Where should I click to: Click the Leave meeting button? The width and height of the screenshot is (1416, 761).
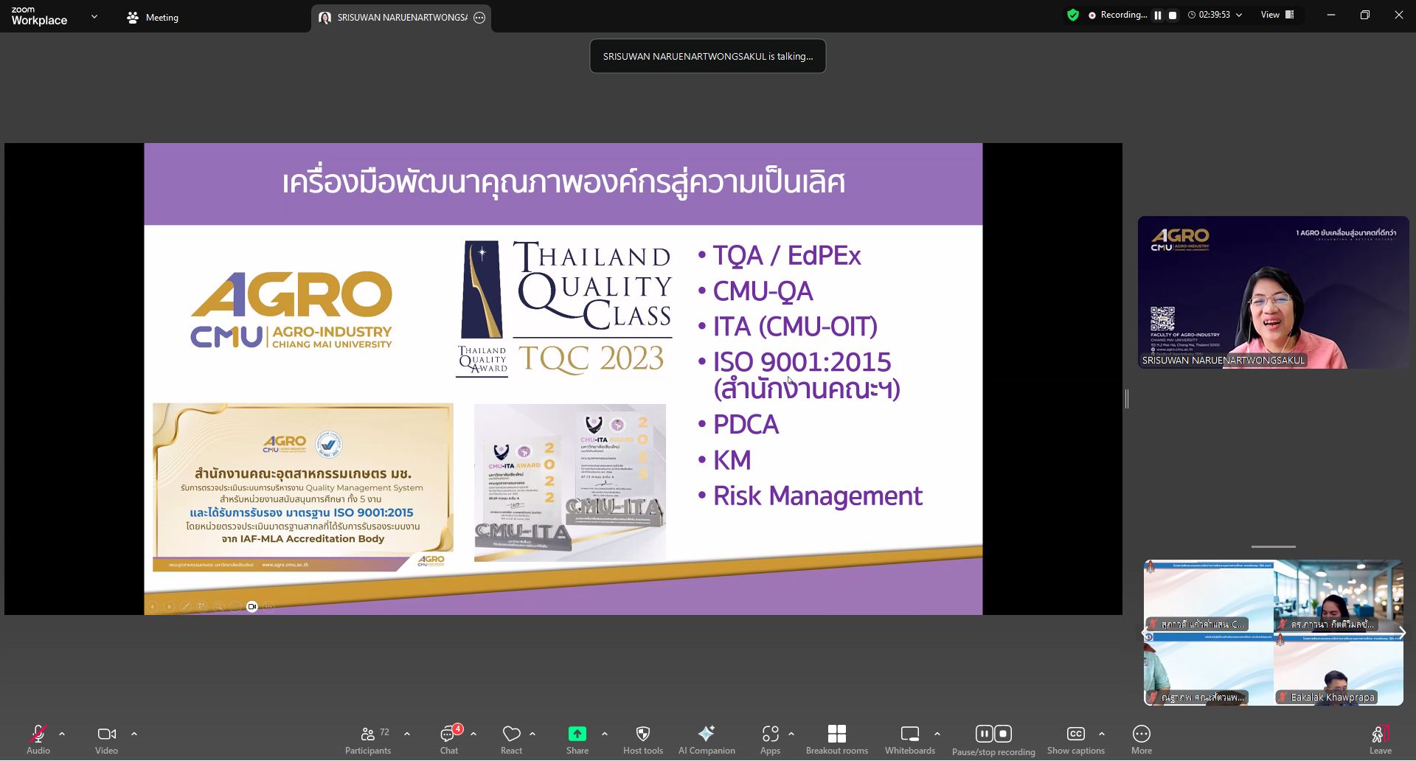(1380, 740)
